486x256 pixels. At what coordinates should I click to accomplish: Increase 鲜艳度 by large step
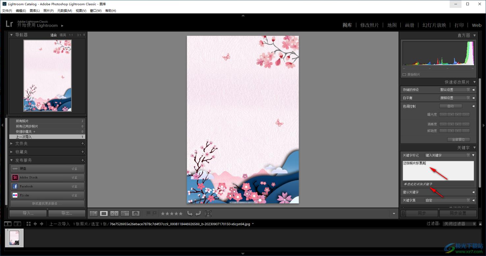point(466,131)
